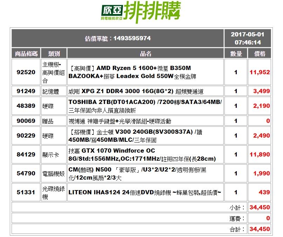Viewport: 283px width, 237px height.
Task: Click price 0 in the 贈品 row
Action: click(268, 121)
